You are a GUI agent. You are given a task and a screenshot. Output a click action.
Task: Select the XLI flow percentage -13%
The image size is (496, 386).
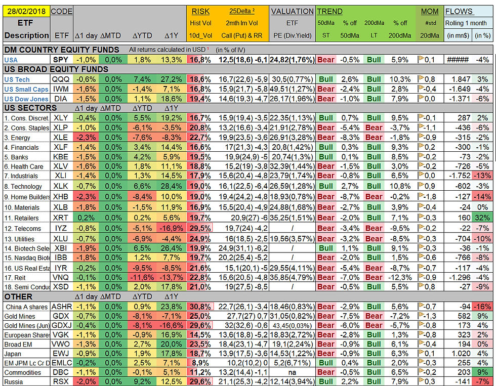(x=482, y=176)
